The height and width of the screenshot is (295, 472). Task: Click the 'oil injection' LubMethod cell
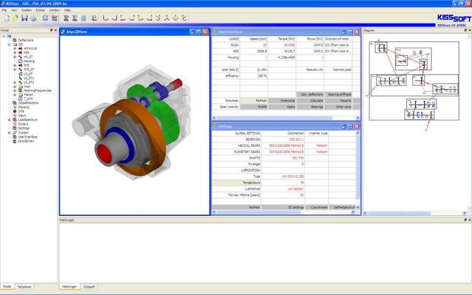coord(283,189)
